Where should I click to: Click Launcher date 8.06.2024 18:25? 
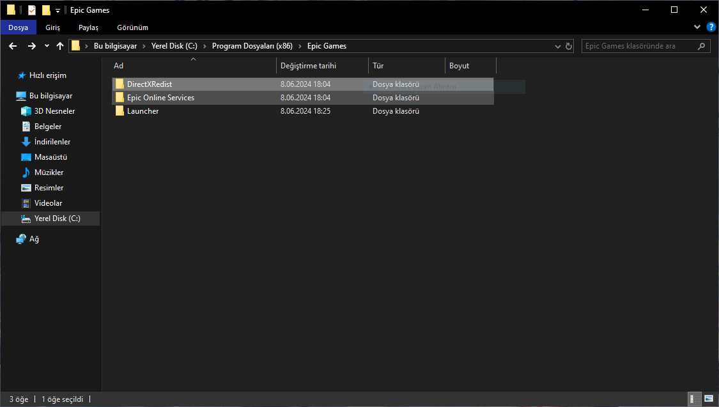pos(305,111)
